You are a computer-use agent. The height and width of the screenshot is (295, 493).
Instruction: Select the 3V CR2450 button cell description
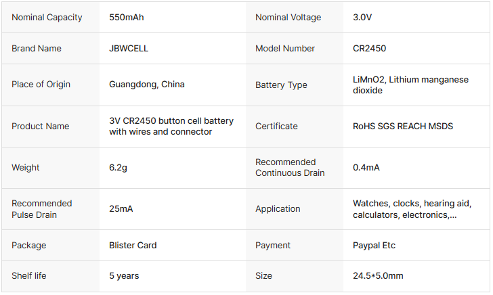171,127
